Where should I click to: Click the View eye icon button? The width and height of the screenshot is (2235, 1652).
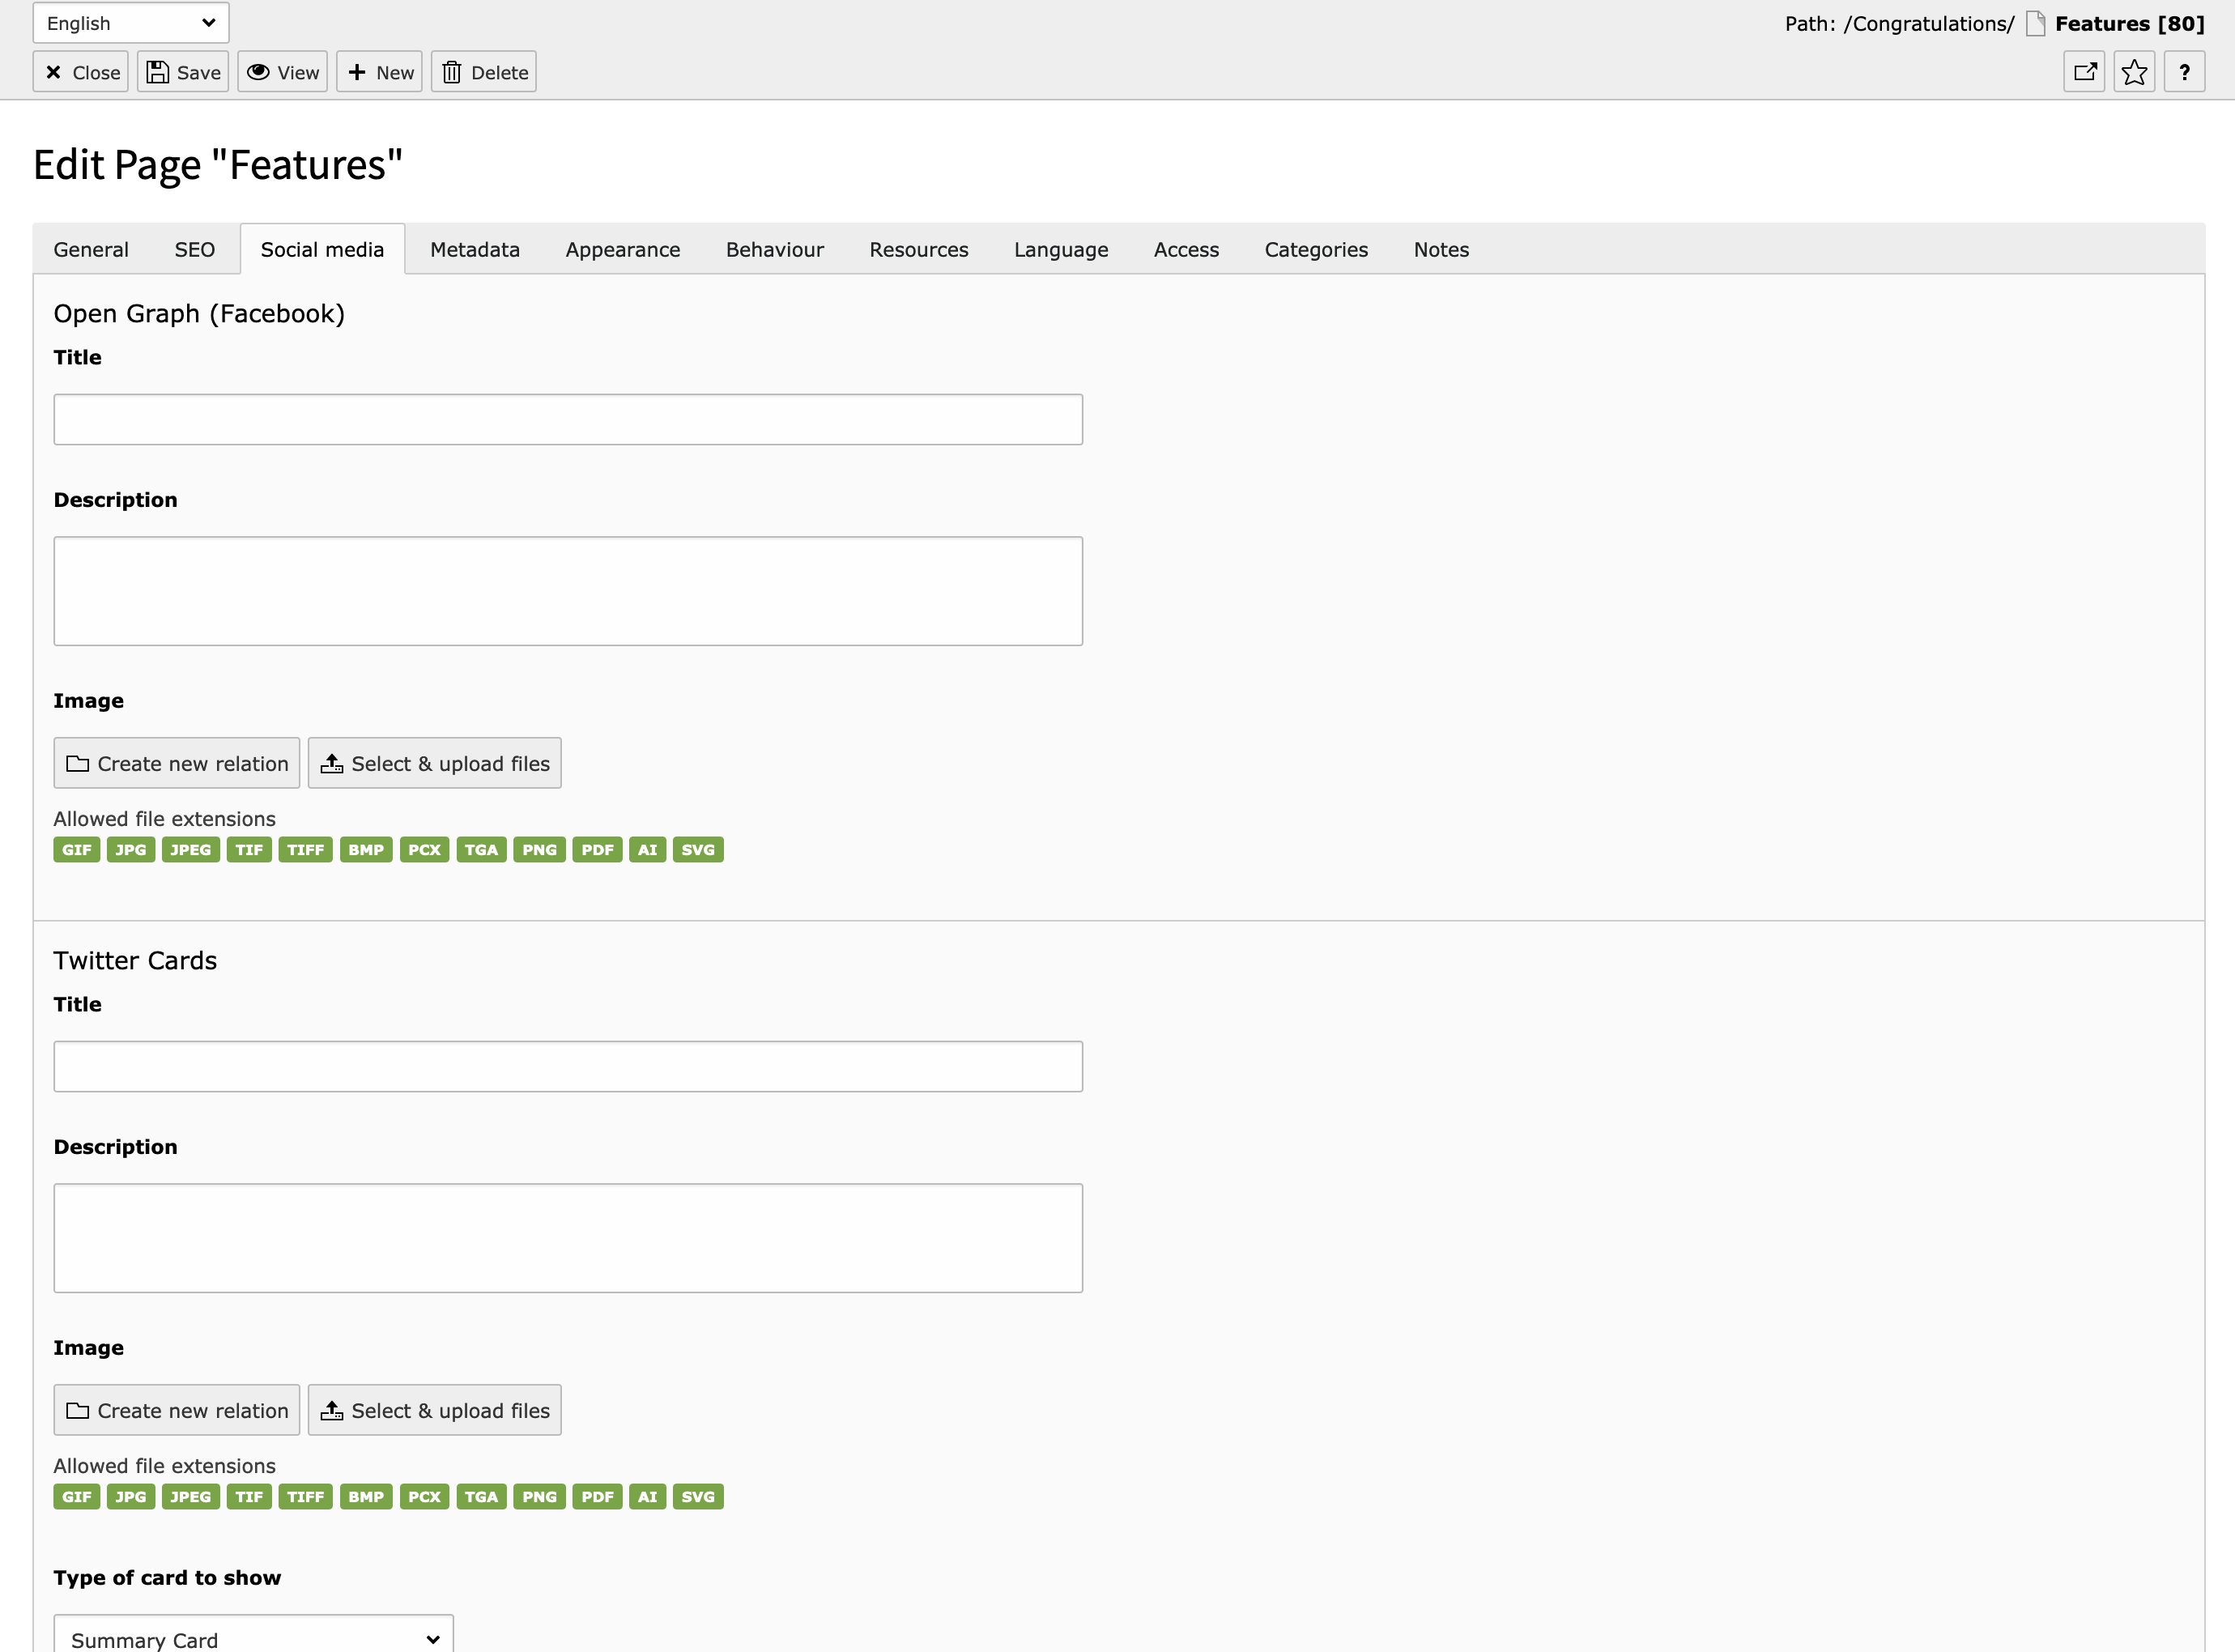283,72
